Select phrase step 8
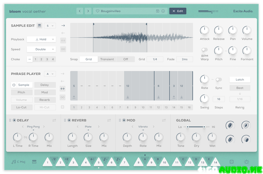Viewport: 263px width, 174px height. [128, 107]
